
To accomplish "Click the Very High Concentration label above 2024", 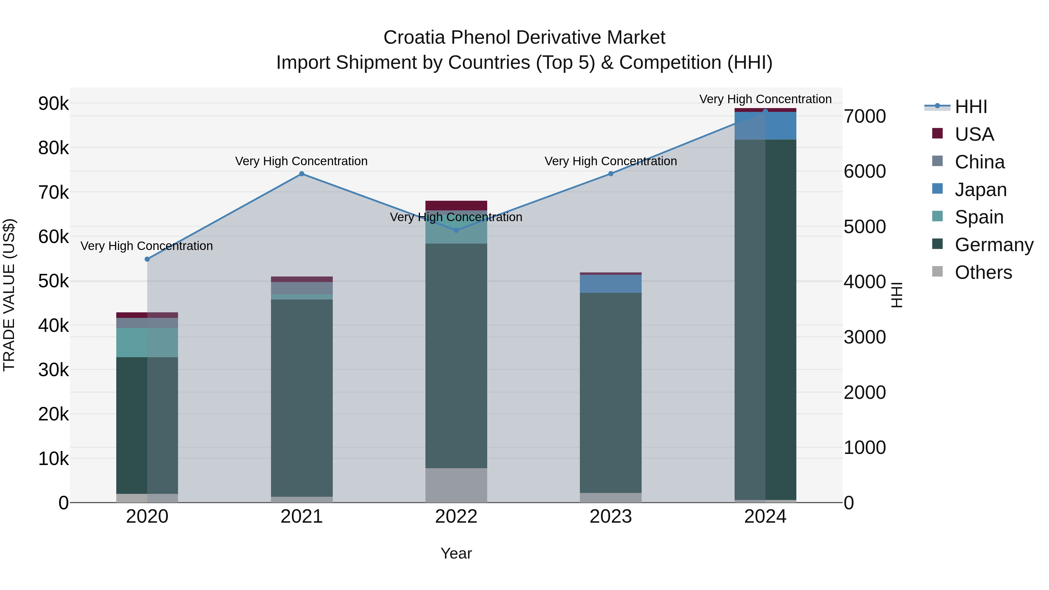I will pos(765,99).
